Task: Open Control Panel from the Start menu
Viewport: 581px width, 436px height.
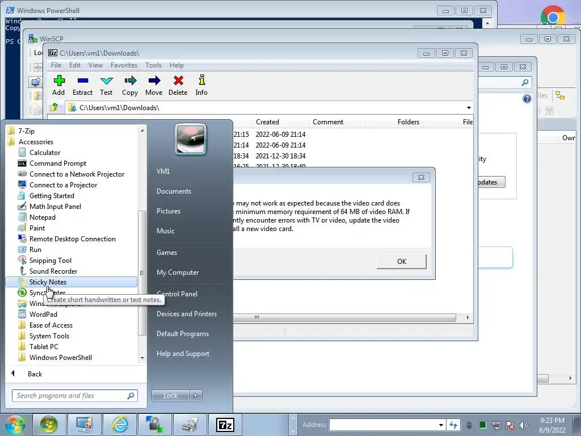Action: [177, 294]
